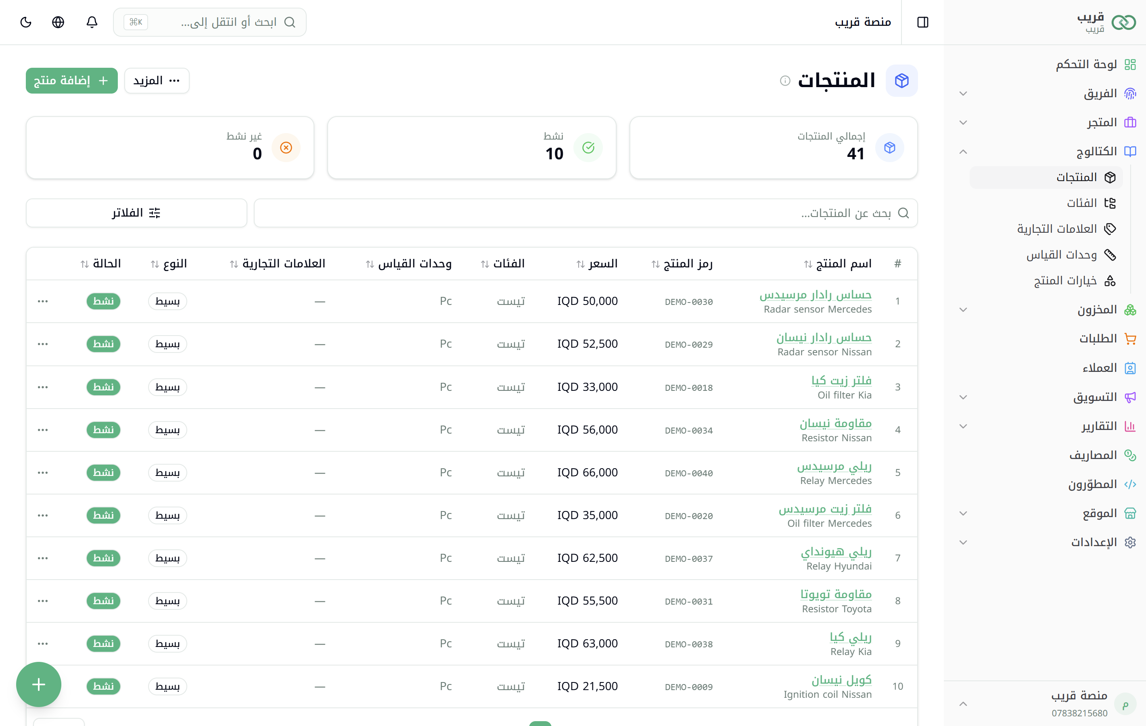This screenshot has width=1146, height=726.
Task: Sort by رمز المنتج column
Action: (x=682, y=263)
